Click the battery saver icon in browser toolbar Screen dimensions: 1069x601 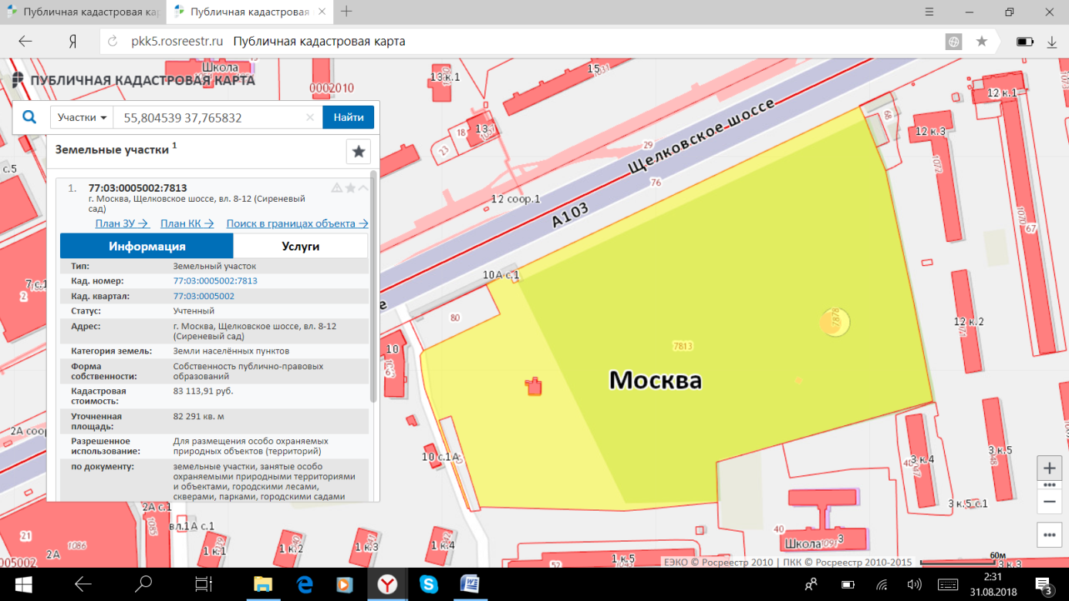[1025, 42]
